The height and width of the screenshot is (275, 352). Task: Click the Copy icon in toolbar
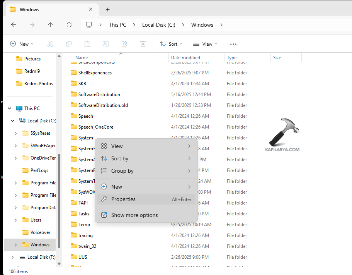point(69,44)
